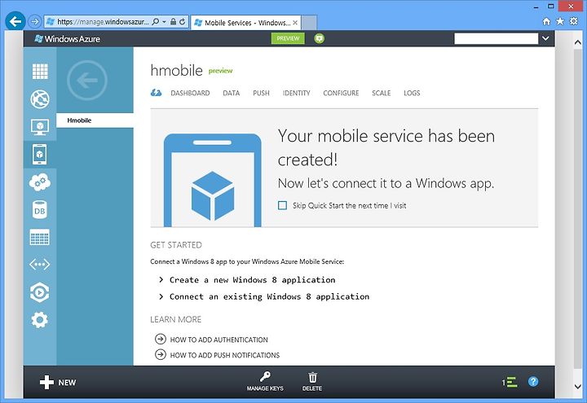Open Media Services play icon in sidebar
The height and width of the screenshot is (403, 587).
coord(40,292)
